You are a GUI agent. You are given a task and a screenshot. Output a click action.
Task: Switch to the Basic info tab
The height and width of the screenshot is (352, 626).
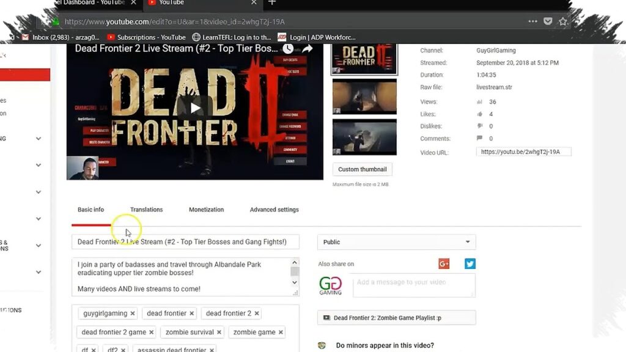click(x=90, y=210)
